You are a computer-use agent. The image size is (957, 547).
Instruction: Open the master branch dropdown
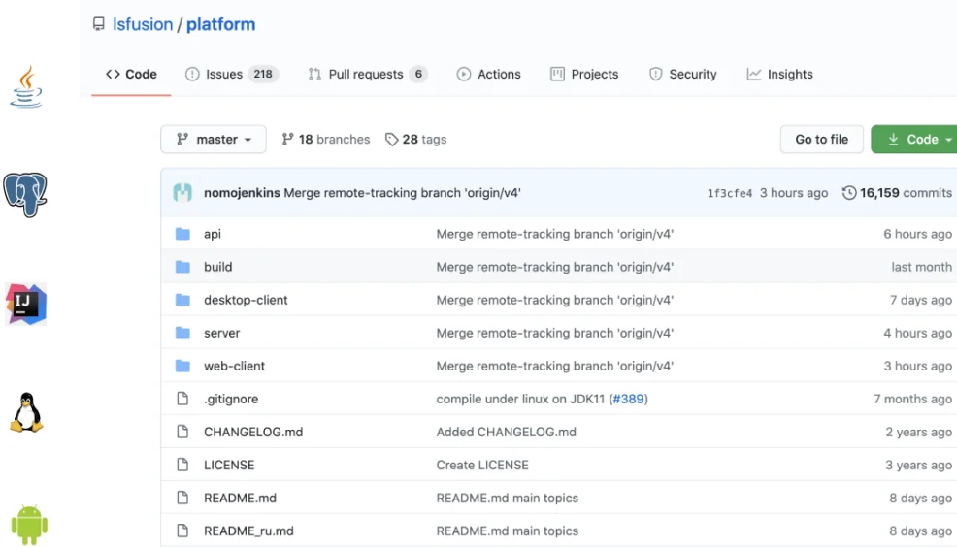point(213,139)
